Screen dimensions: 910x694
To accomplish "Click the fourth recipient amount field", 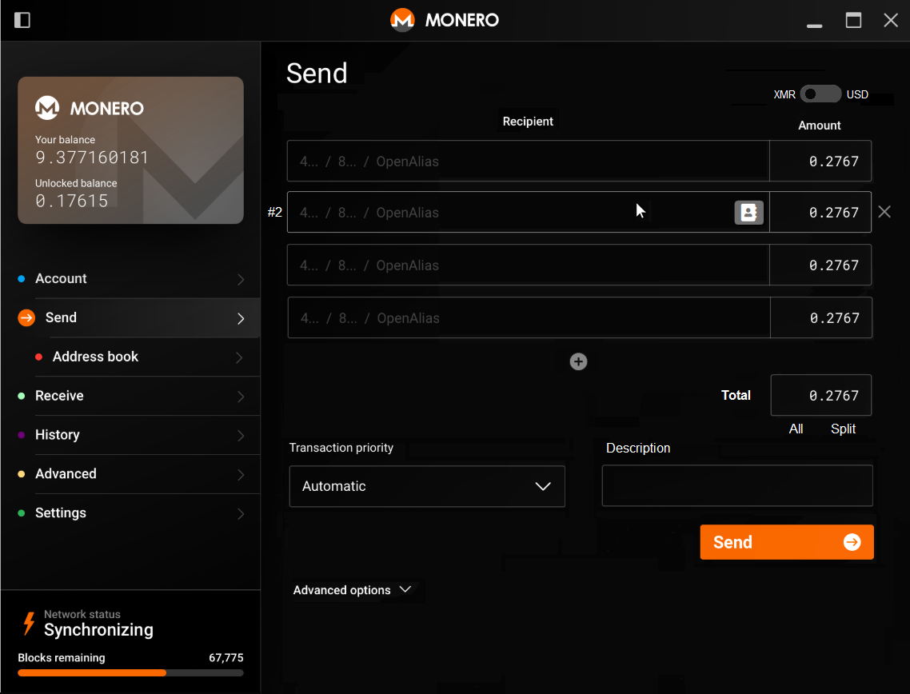I will point(820,317).
